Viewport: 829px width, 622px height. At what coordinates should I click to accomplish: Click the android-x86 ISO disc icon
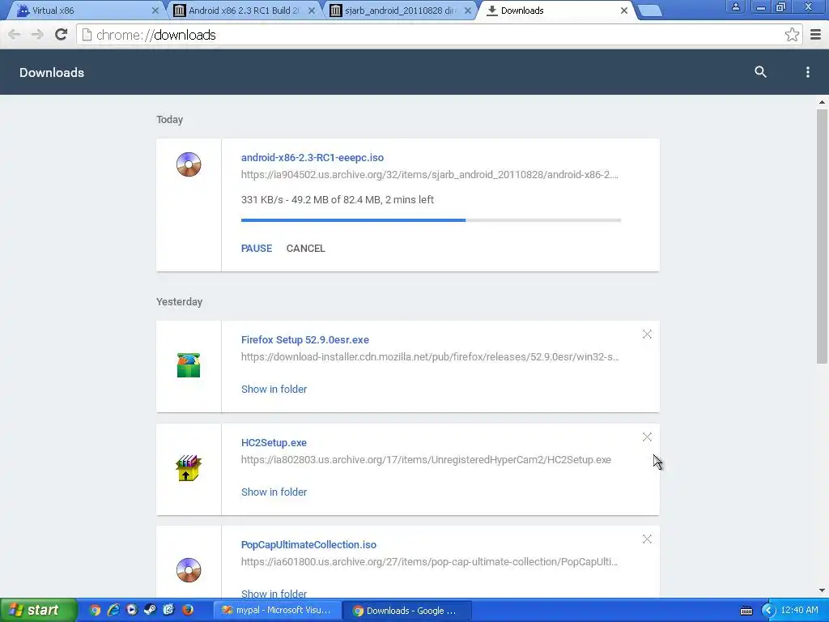point(189,164)
